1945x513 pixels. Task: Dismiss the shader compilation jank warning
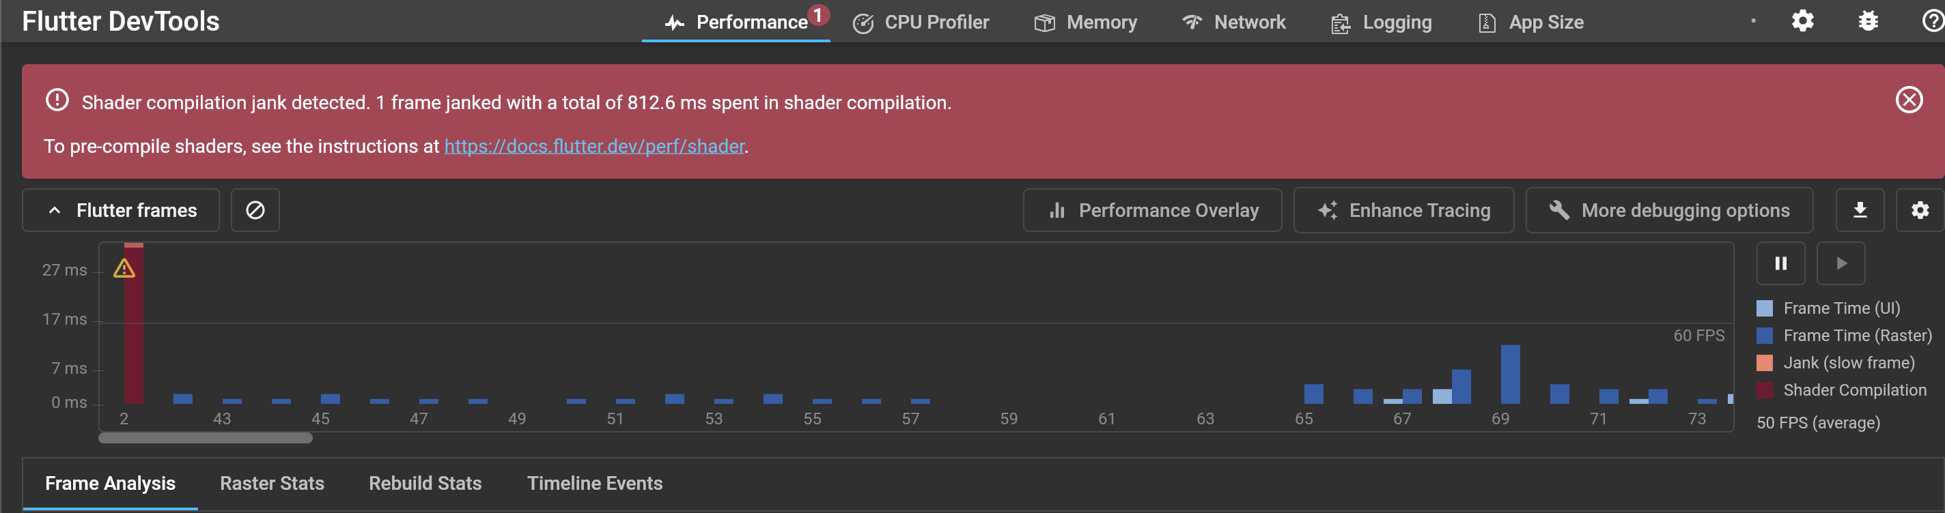1909,99
